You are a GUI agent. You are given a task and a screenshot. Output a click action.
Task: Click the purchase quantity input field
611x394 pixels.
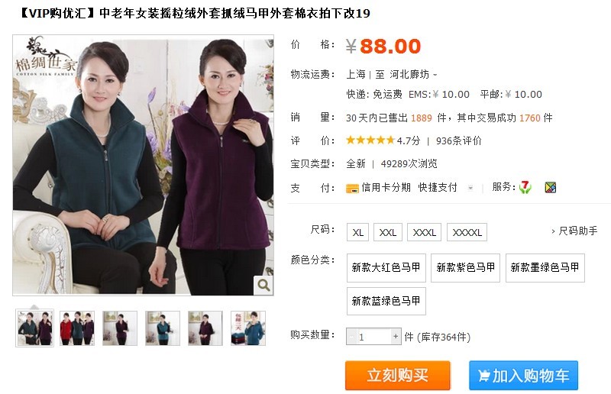374,337
